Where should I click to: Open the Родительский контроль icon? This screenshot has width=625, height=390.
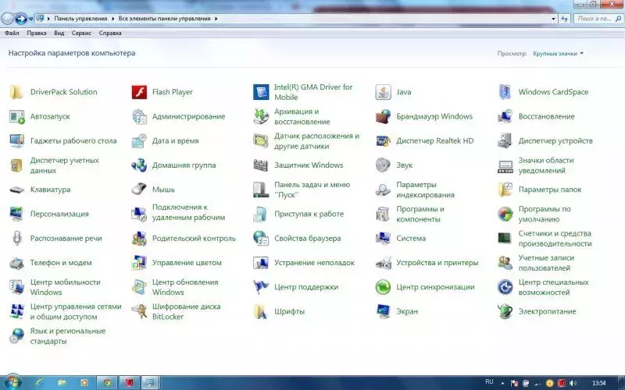coord(139,239)
